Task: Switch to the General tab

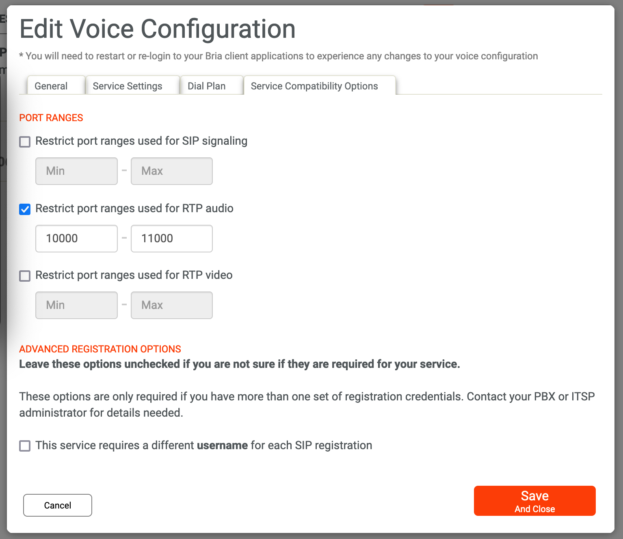Action: pyautogui.click(x=52, y=86)
